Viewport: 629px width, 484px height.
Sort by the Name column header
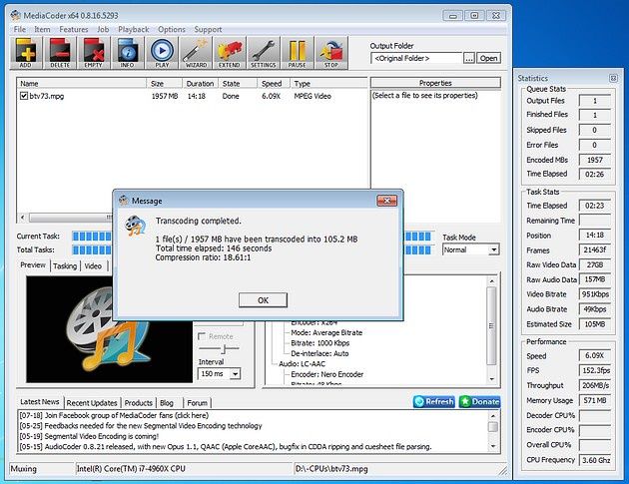pos(82,84)
